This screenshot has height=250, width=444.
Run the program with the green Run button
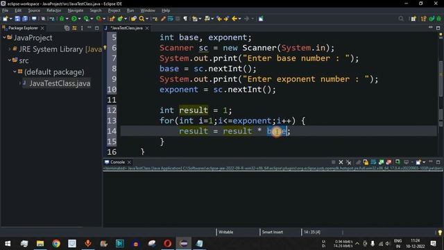[74, 19]
